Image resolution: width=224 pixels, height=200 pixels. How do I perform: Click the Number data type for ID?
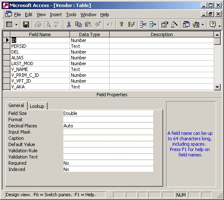(89, 40)
